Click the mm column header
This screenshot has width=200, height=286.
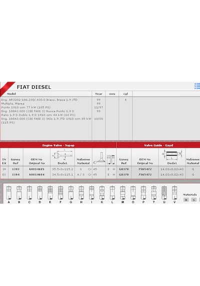click(112, 94)
